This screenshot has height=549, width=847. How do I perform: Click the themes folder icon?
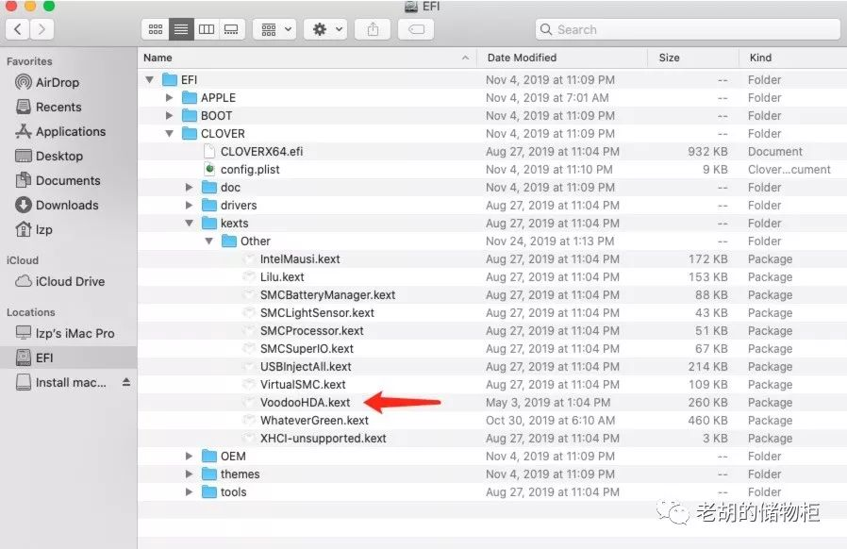click(x=209, y=474)
